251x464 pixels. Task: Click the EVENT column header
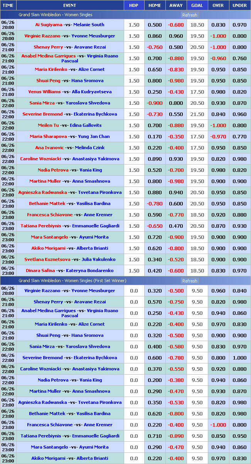tap(70, 5)
